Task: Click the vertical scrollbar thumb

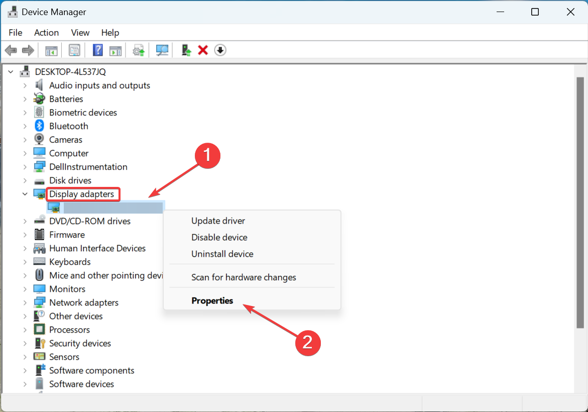Action: tap(580, 202)
